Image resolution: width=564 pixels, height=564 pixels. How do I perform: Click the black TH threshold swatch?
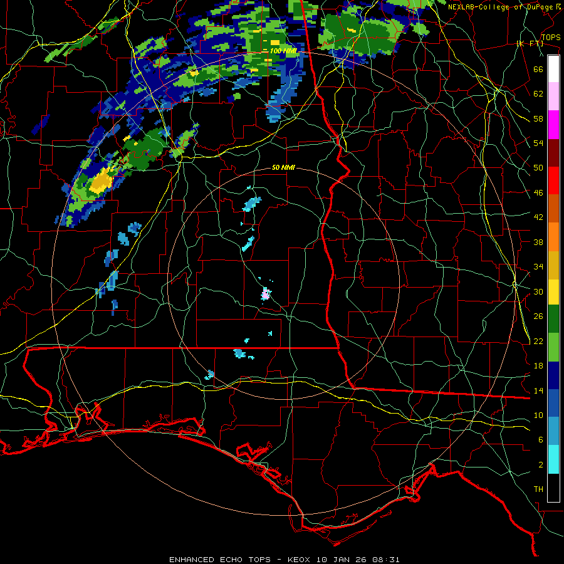click(553, 488)
